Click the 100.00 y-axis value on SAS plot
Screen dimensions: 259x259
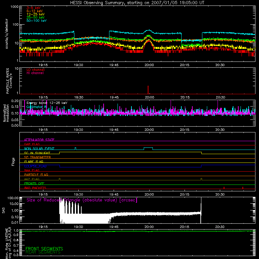(x=13, y=198)
